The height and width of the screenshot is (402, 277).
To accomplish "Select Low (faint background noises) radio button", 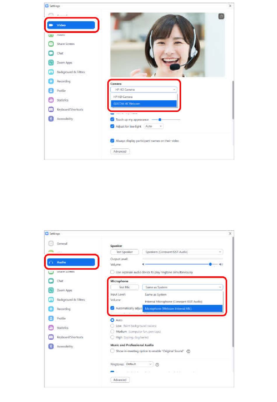I will 112,326.
